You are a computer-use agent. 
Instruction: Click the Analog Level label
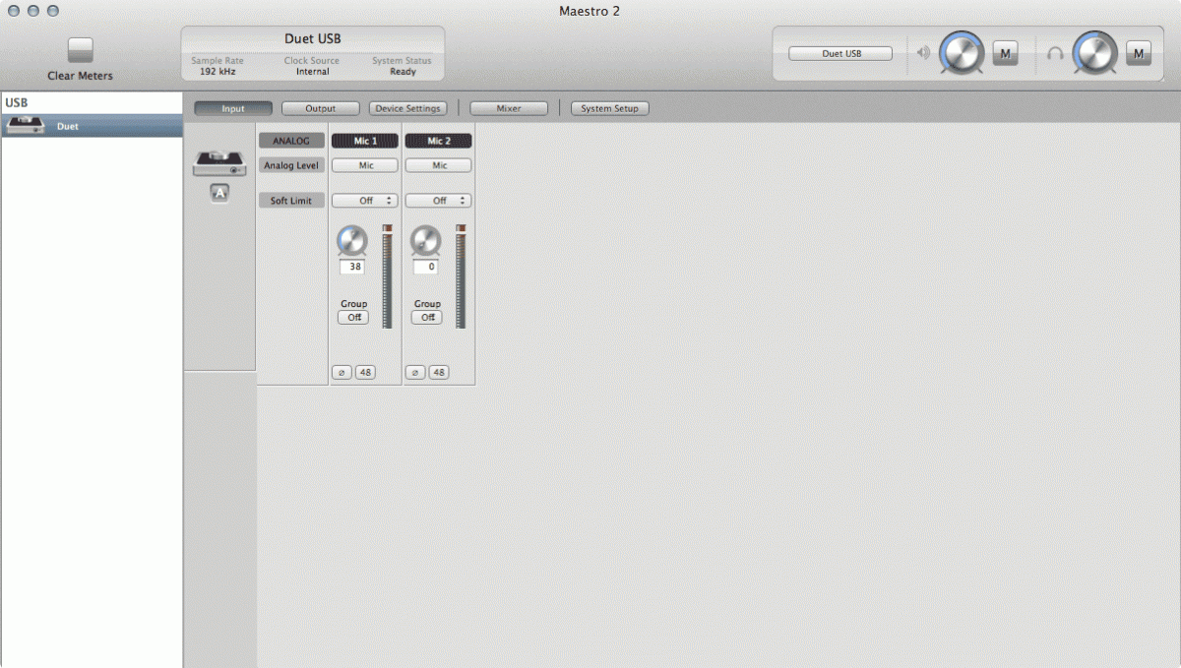[292, 165]
